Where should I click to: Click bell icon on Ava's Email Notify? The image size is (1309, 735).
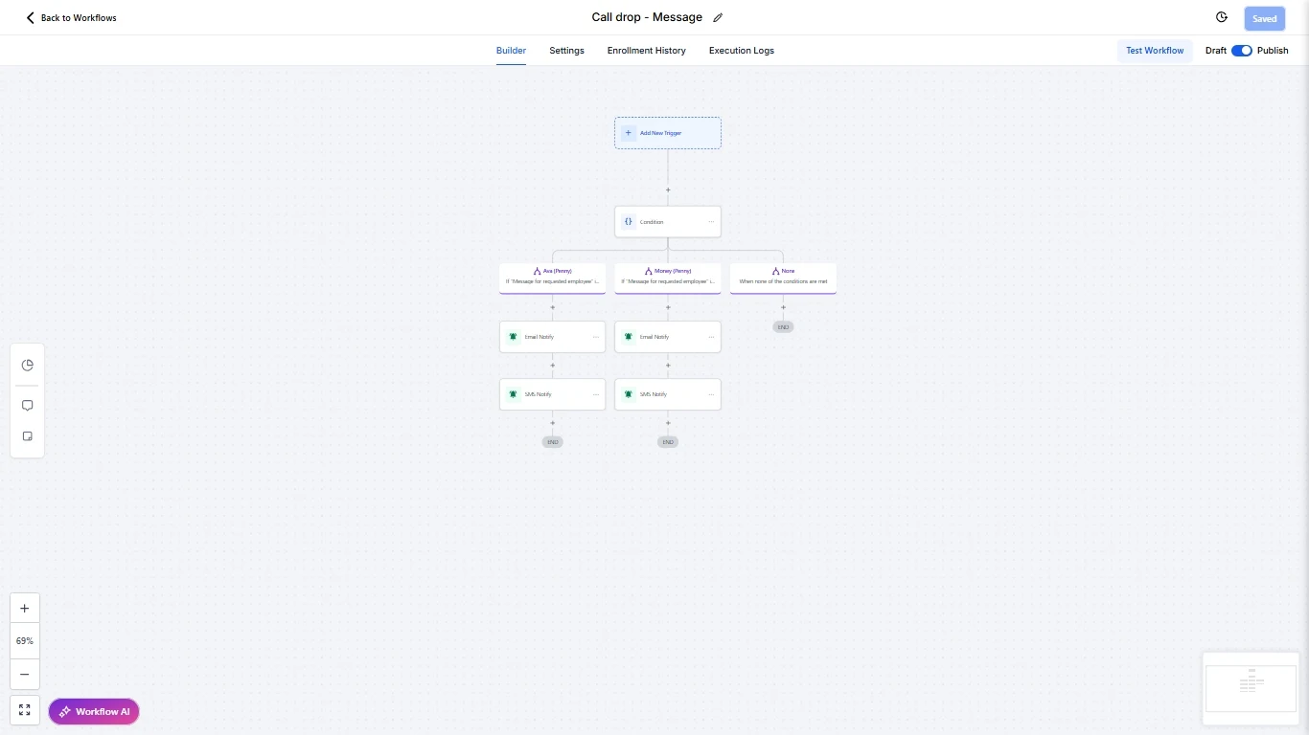[513, 337]
